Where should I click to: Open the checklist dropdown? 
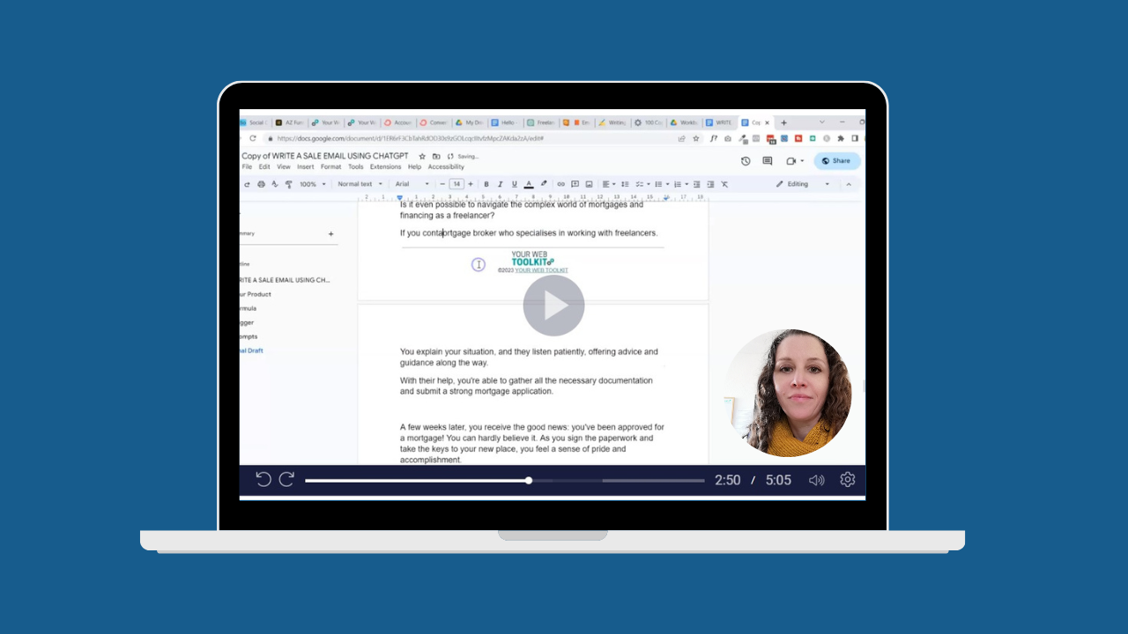pyautogui.click(x=642, y=184)
